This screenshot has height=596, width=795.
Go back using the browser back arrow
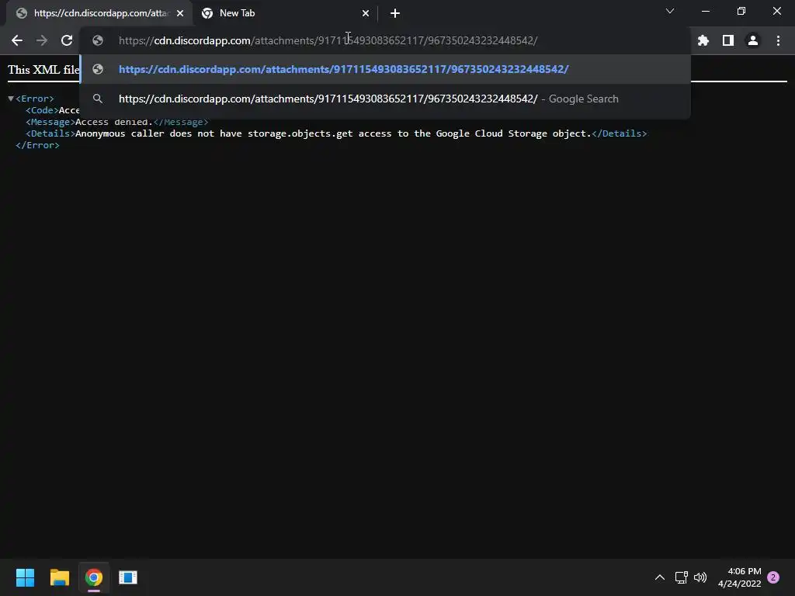[17, 40]
